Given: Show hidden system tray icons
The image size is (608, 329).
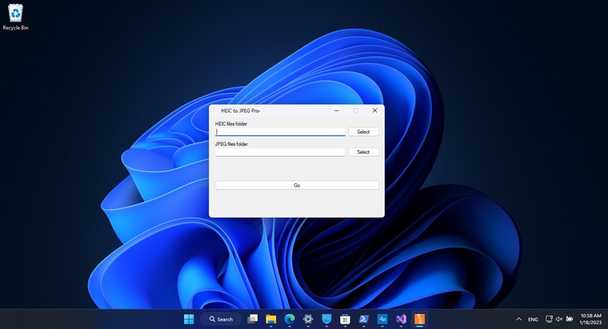Looking at the screenshot, I should tap(519, 319).
